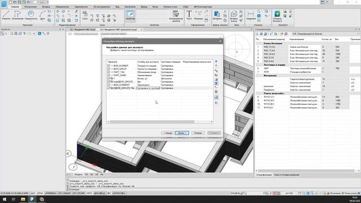Click the rotate icon in Редактирование group
The width and height of the screenshot is (361, 203).
pos(63,11)
